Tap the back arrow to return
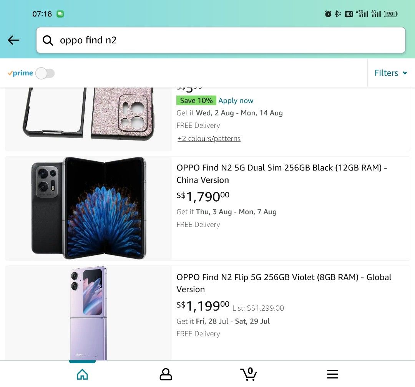This screenshot has height=387, width=415. pos(13,40)
